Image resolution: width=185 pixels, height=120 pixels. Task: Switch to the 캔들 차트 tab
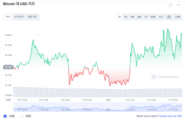(32, 17)
